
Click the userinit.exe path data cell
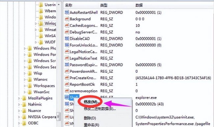[x=165, y=117]
